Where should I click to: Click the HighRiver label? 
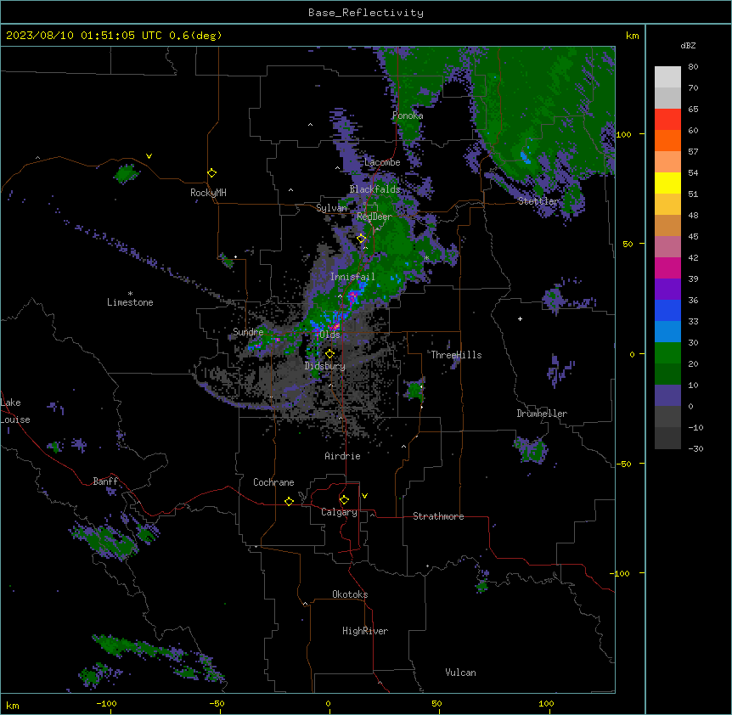click(x=365, y=631)
